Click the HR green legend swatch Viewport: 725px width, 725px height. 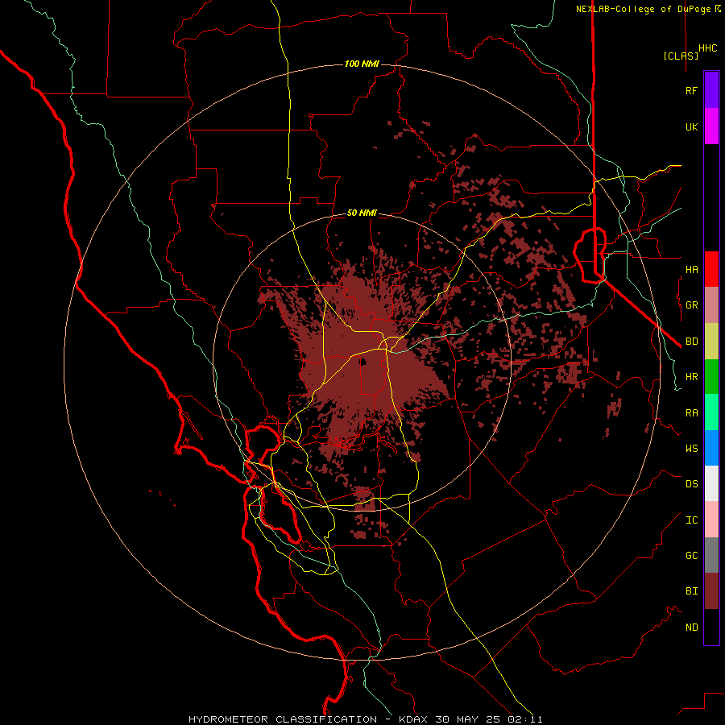click(x=711, y=377)
